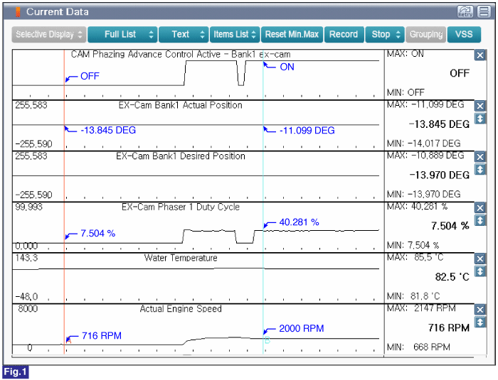The width and height of the screenshot is (498, 380).
Task: Click the MIN: 81.8 'C value
Action: [x=413, y=296]
